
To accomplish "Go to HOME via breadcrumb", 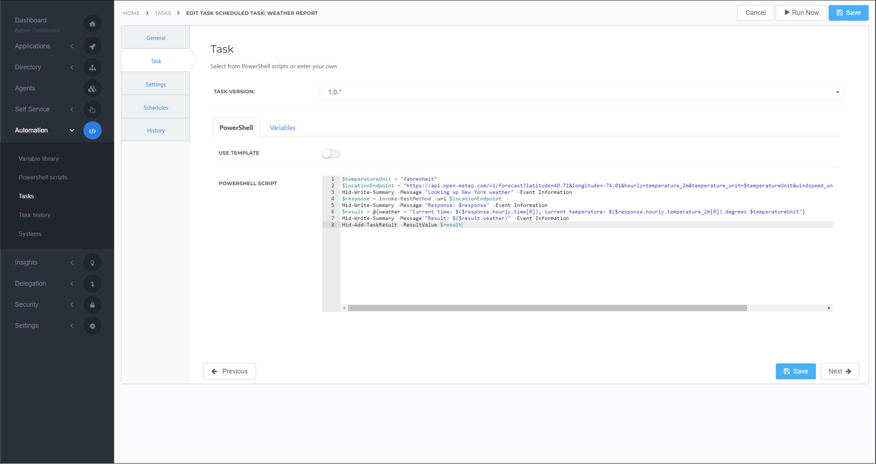I will tap(131, 13).
